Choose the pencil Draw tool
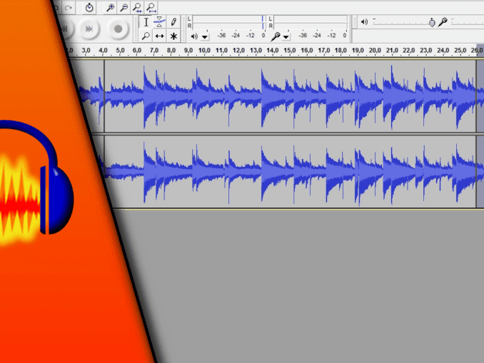The height and width of the screenshot is (363, 484). coord(173,22)
